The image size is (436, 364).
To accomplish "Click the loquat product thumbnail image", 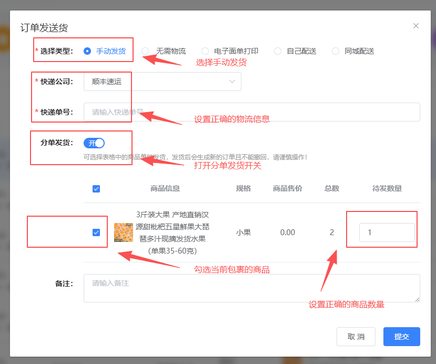I will click(x=124, y=232).
